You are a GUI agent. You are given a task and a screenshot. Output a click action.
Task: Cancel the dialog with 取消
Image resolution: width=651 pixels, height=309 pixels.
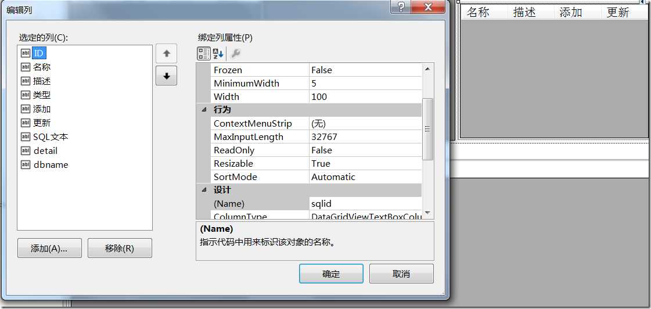(401, 274)
